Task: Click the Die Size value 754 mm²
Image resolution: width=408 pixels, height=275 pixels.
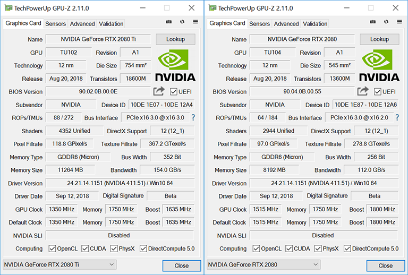Action: [x=135, y=65]
